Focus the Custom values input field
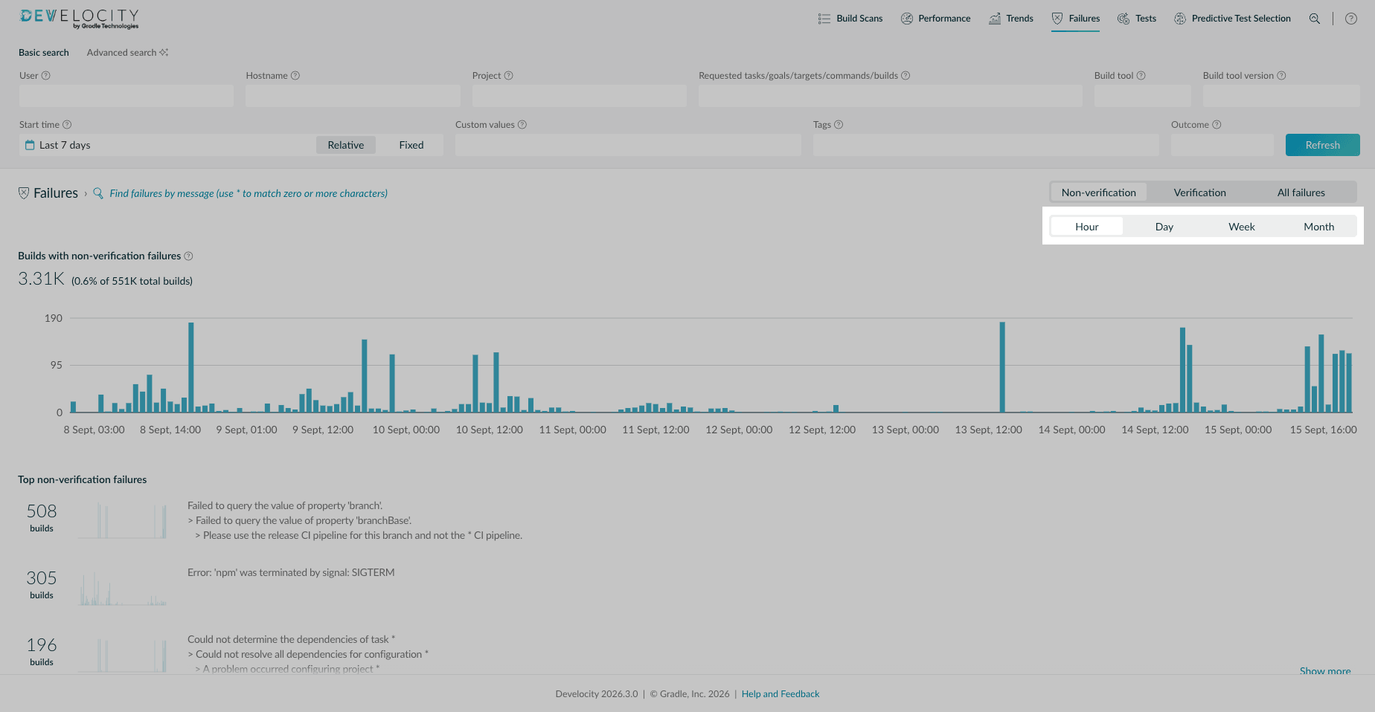Image resolution: width=1375 pixels, height=712 pixels. (628, 145)
